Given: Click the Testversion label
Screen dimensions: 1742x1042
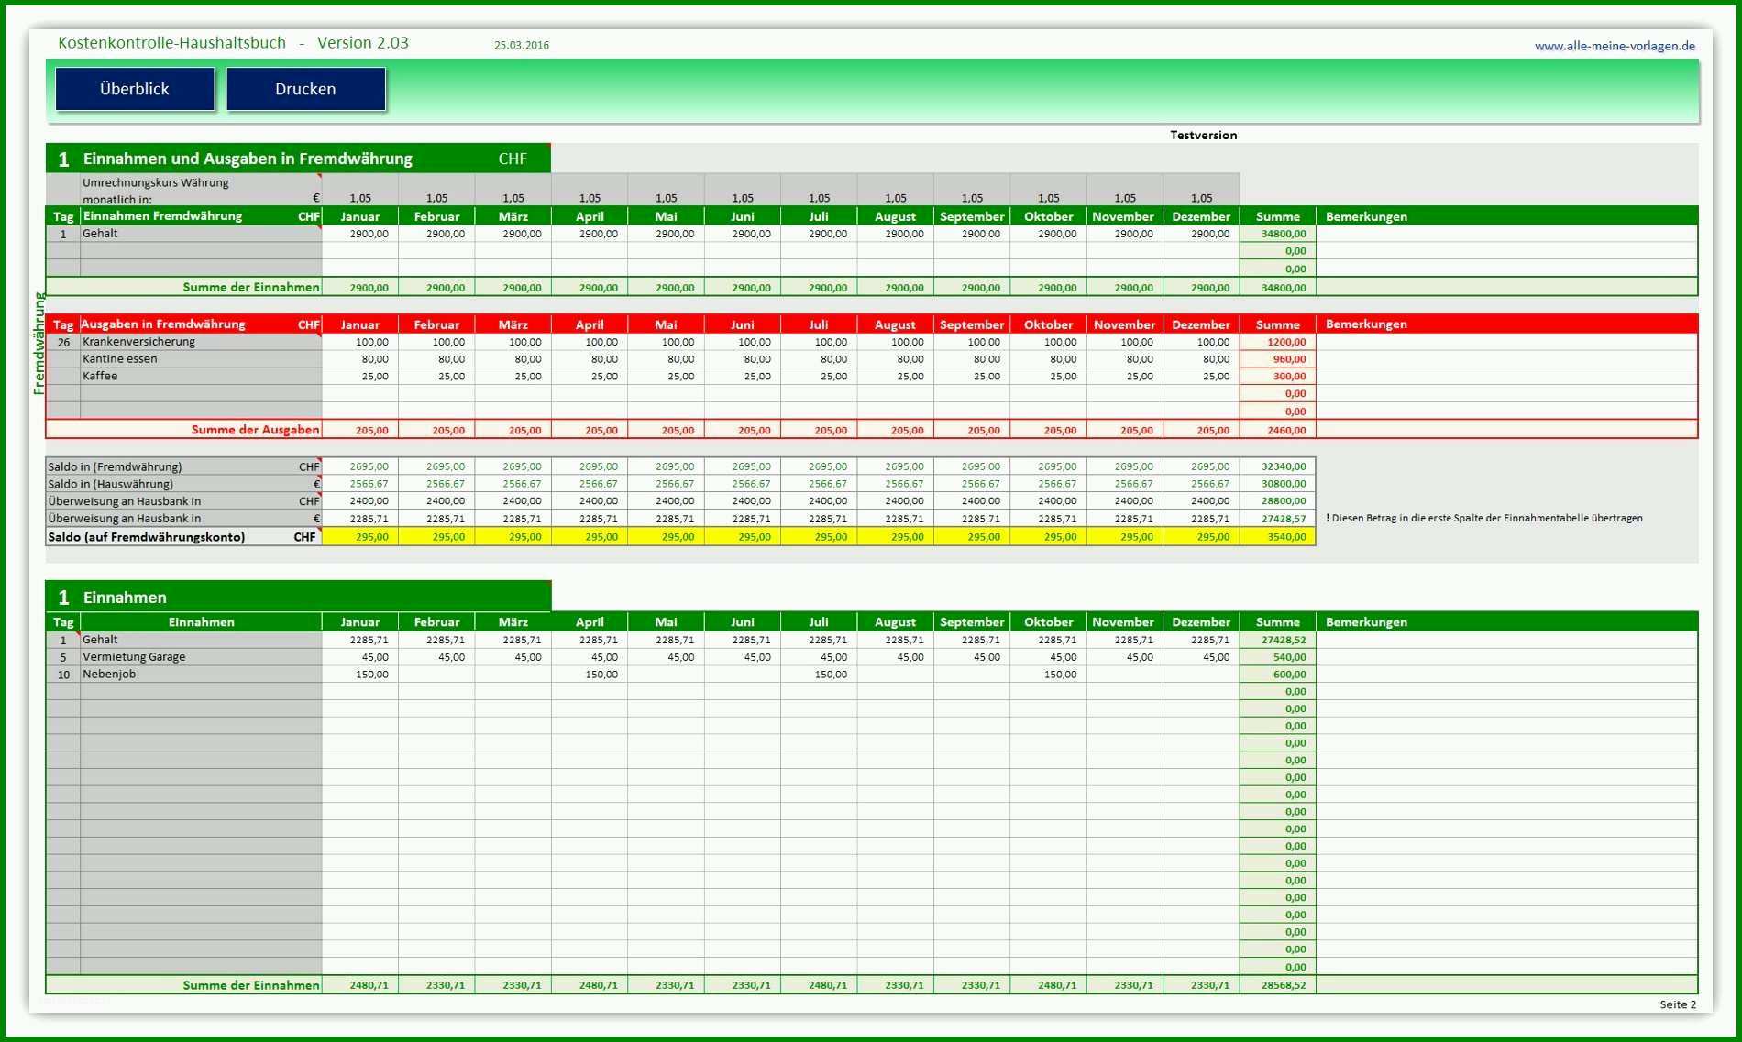Looking at the screenshot, I should coord(1203,135).
